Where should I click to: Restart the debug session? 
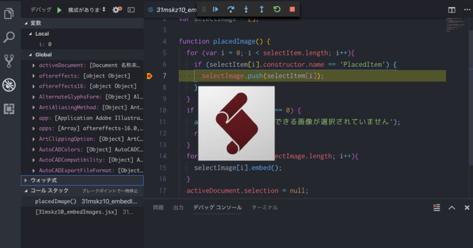(277, 9)
